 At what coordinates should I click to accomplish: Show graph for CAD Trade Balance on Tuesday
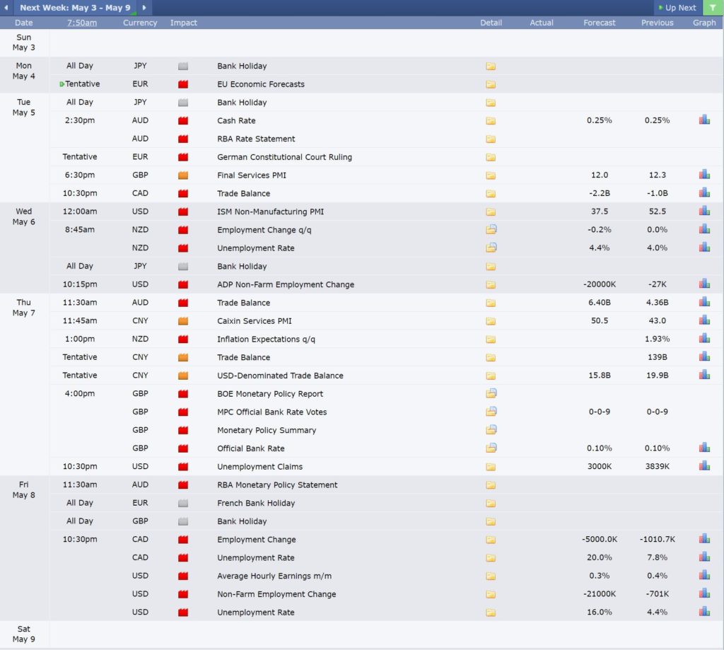pyautogui.click(x=704, y=192)
